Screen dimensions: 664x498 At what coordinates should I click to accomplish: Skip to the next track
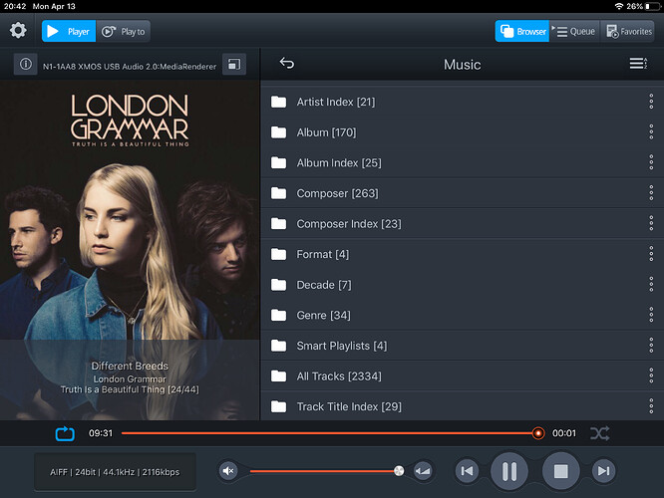click(x=603, y=471)
